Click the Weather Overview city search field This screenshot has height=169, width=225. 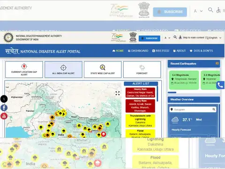point(193,109)
